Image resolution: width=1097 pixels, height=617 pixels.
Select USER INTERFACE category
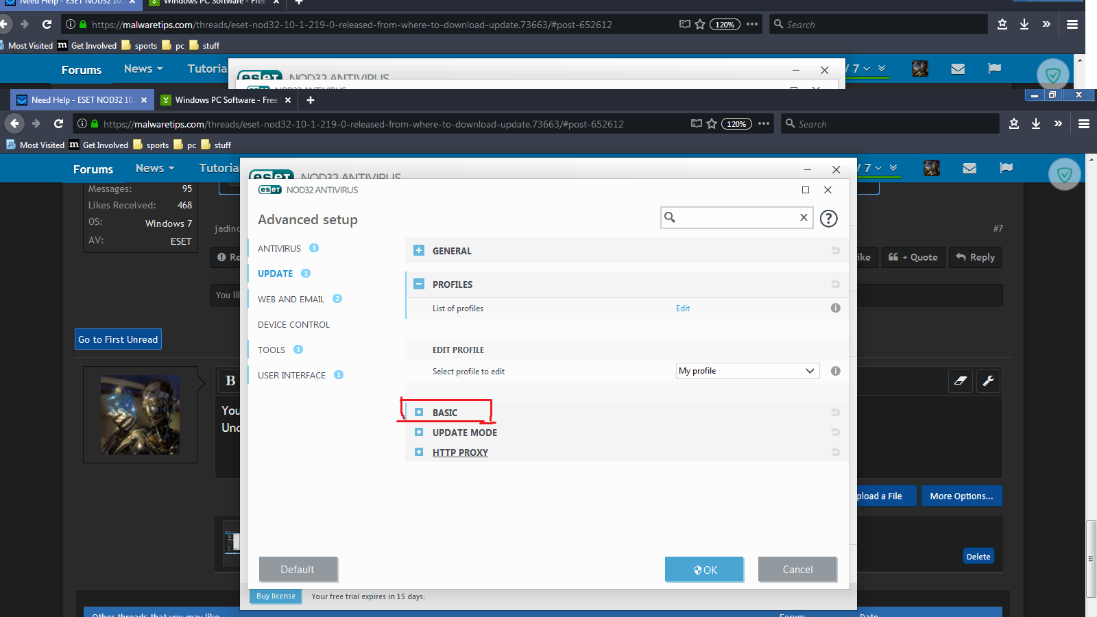(291, 375)
